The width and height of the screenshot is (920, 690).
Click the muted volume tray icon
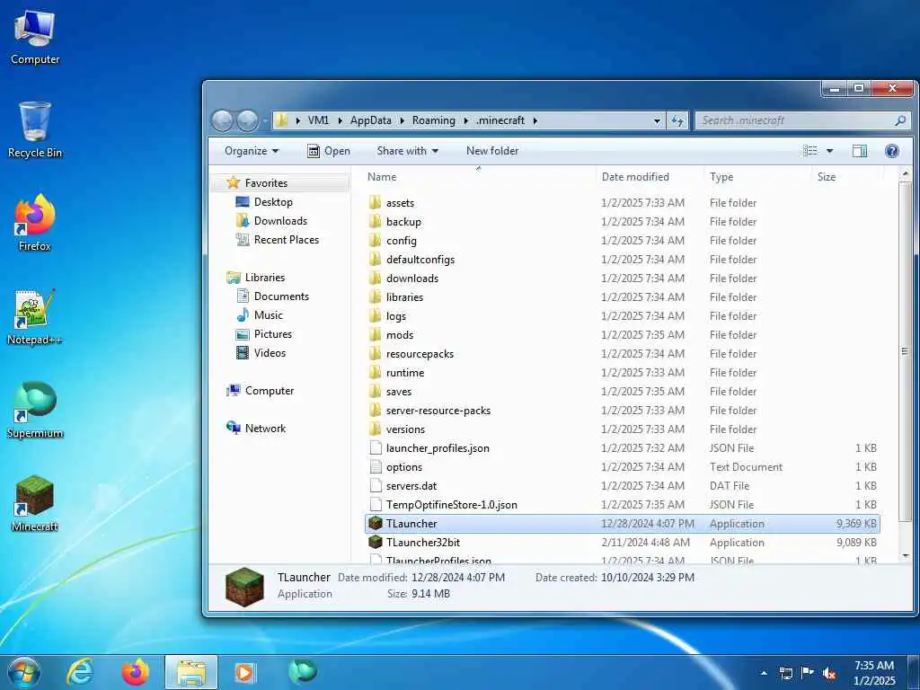click(829, 673)
